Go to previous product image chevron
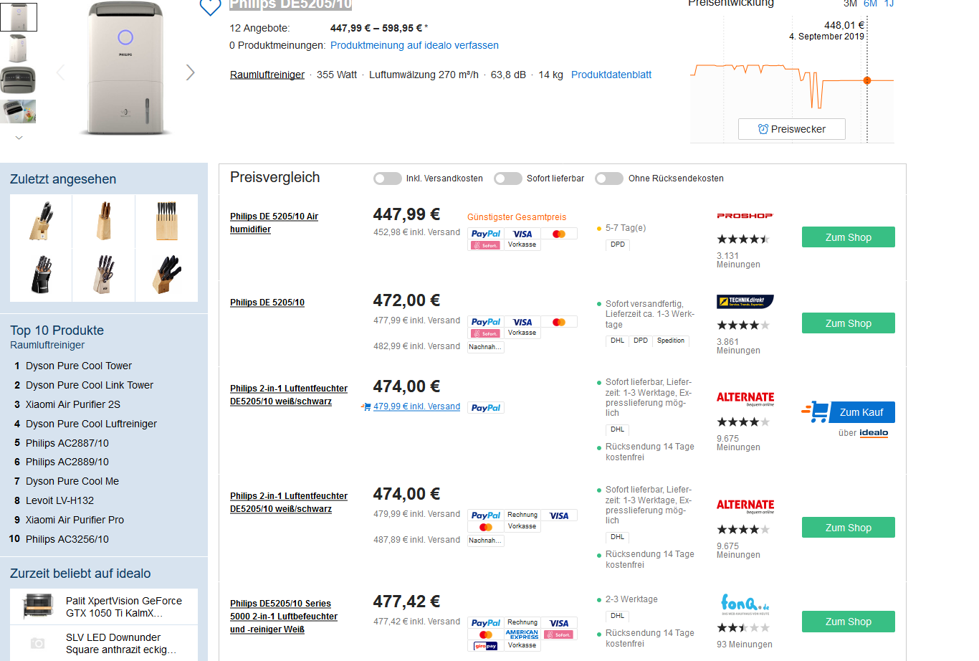Viewport: 979px width, 661px height. click(x=60, y=72)
